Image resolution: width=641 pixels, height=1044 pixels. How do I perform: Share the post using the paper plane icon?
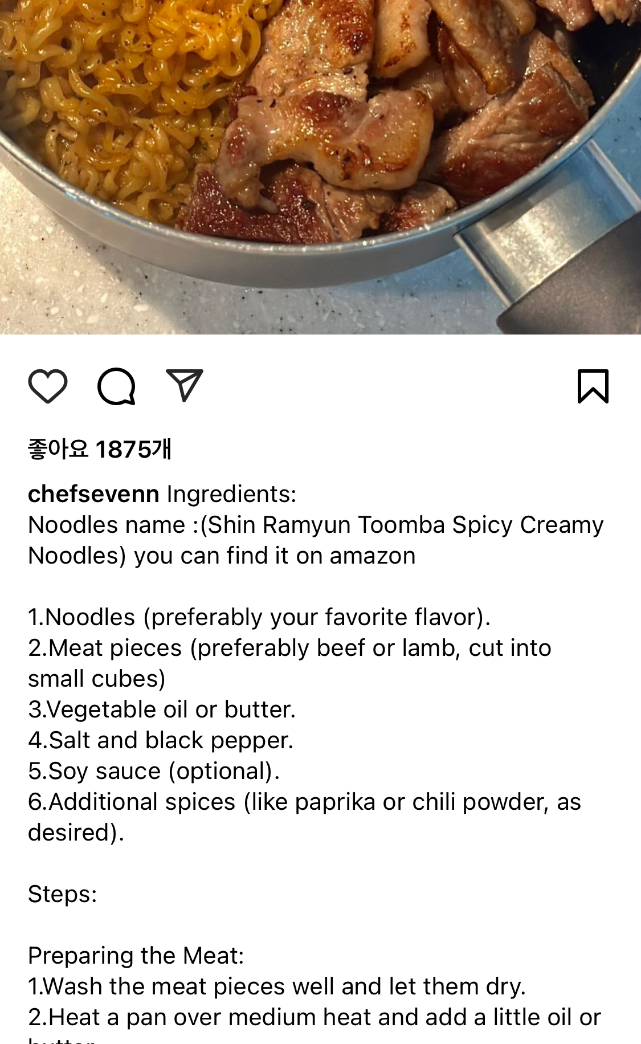pos(184,386)
